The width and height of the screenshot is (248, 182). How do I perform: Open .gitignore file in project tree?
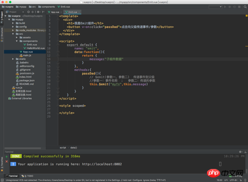[23, 70]
